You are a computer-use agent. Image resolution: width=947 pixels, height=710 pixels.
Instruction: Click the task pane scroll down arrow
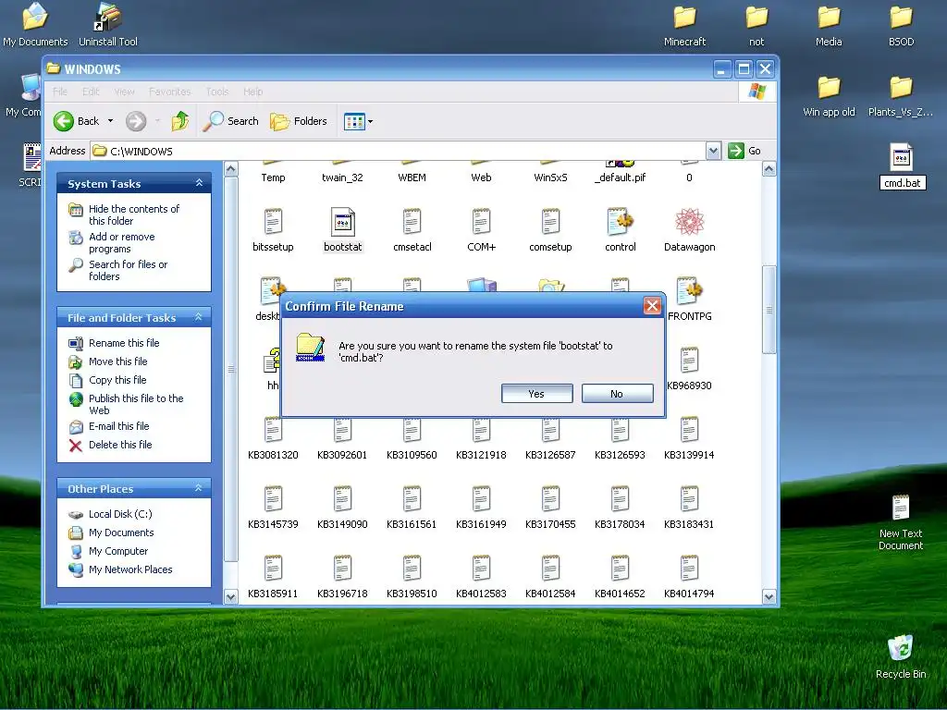tap(230, 597)
